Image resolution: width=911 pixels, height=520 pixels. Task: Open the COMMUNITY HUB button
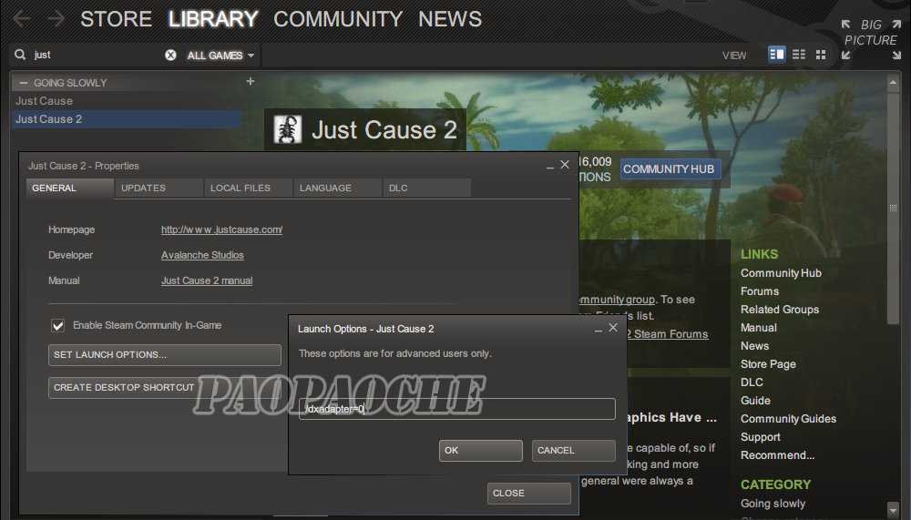(670, 169)
